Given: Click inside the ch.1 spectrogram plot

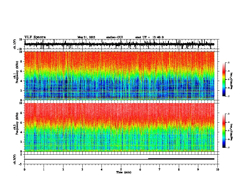Looking at the screenshot, I should tap(119, 76).
